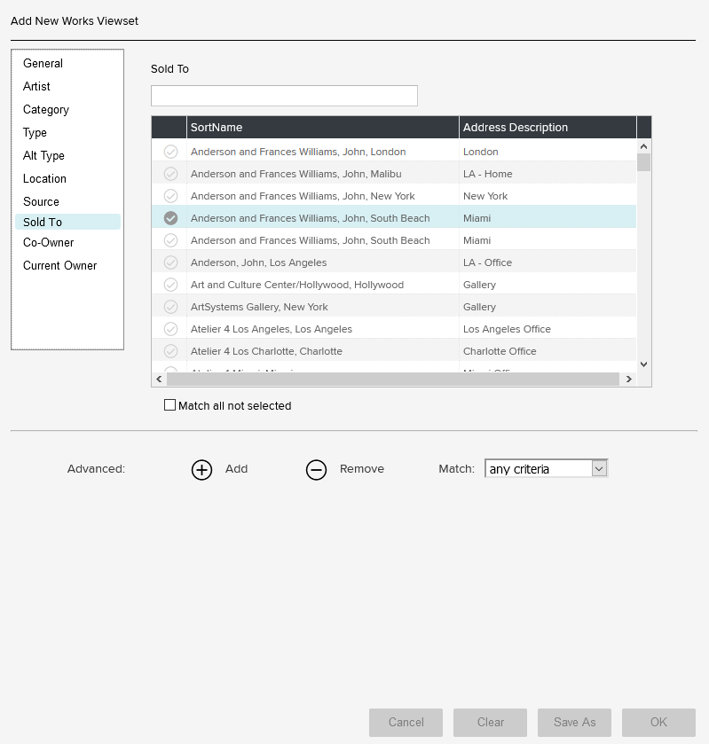709x744 pixels.
Task: Sort list by SortName column header
Action: click(322, 128)
